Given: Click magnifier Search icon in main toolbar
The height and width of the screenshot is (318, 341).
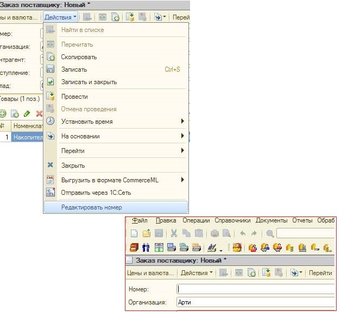Looking at the screenshot, I should pos(270,234).
